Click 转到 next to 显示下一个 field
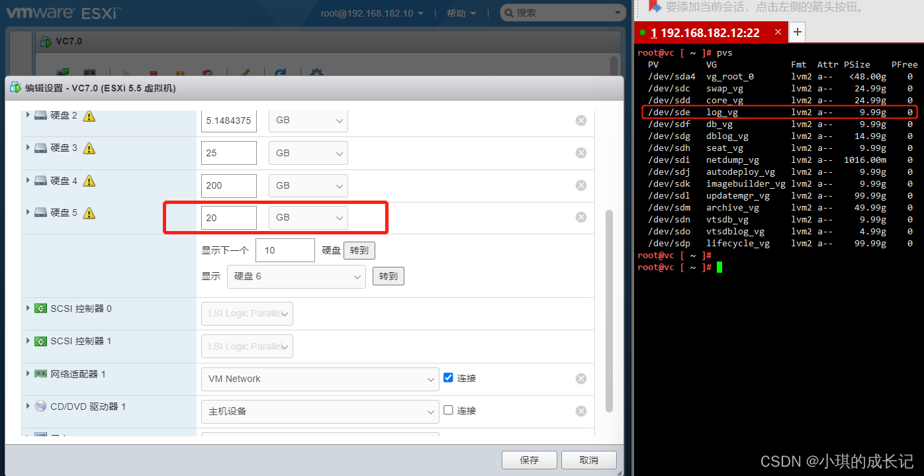The image size is (924, 476). coord(359,250)
